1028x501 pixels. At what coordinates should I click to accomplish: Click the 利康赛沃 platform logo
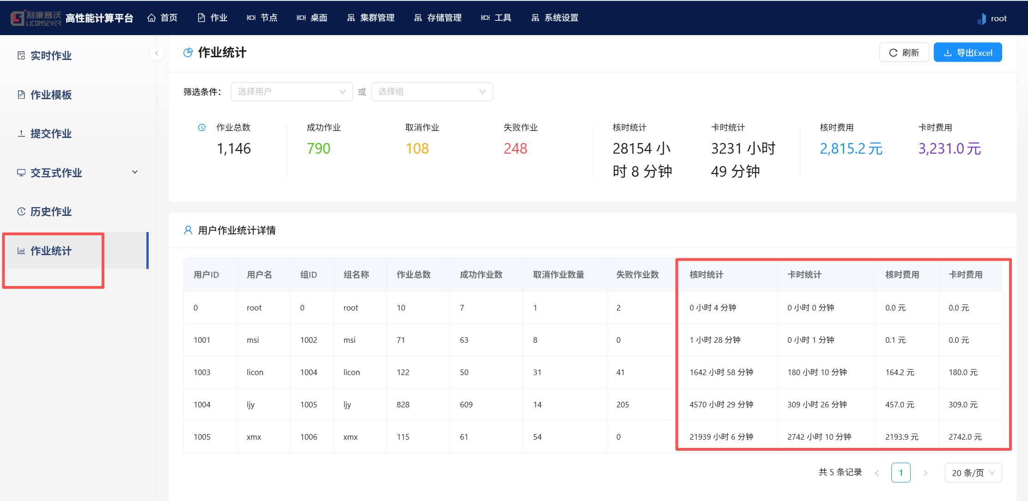click(x=36, y=18)
